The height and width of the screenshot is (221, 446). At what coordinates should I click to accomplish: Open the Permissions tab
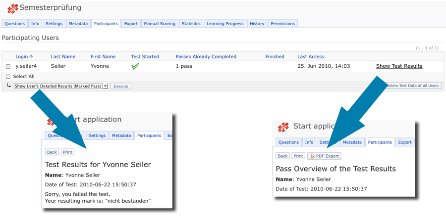[x=283, y=24]
